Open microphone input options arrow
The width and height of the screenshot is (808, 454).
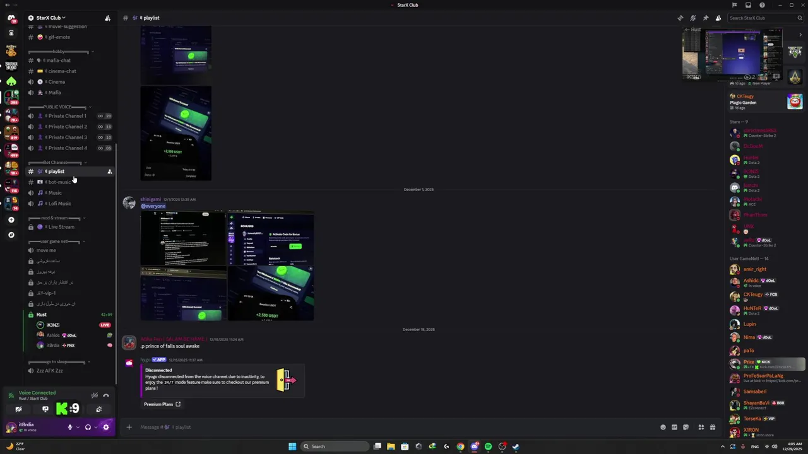coord(78,427)
